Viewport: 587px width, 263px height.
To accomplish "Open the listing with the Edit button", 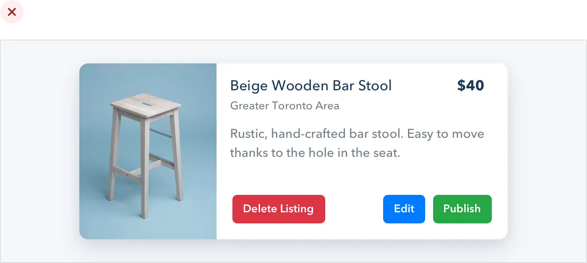I will [x=404, y=209].
